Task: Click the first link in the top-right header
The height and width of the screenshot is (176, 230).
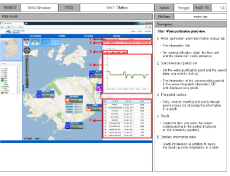Action: coord(133,32)
